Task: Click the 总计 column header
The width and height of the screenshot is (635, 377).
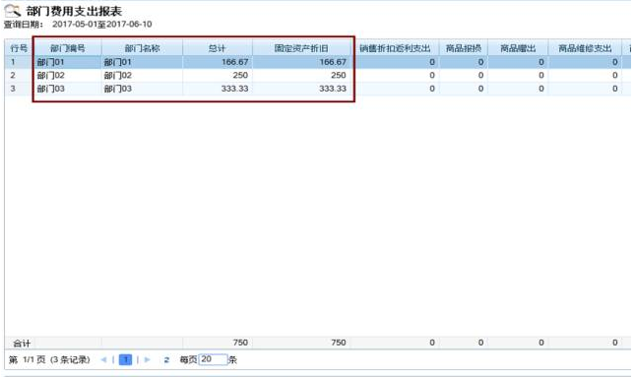Action: [218, 48]
